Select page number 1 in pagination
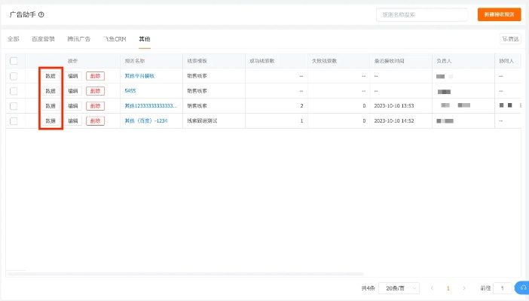The image size is (529, 301). point(448,288)
